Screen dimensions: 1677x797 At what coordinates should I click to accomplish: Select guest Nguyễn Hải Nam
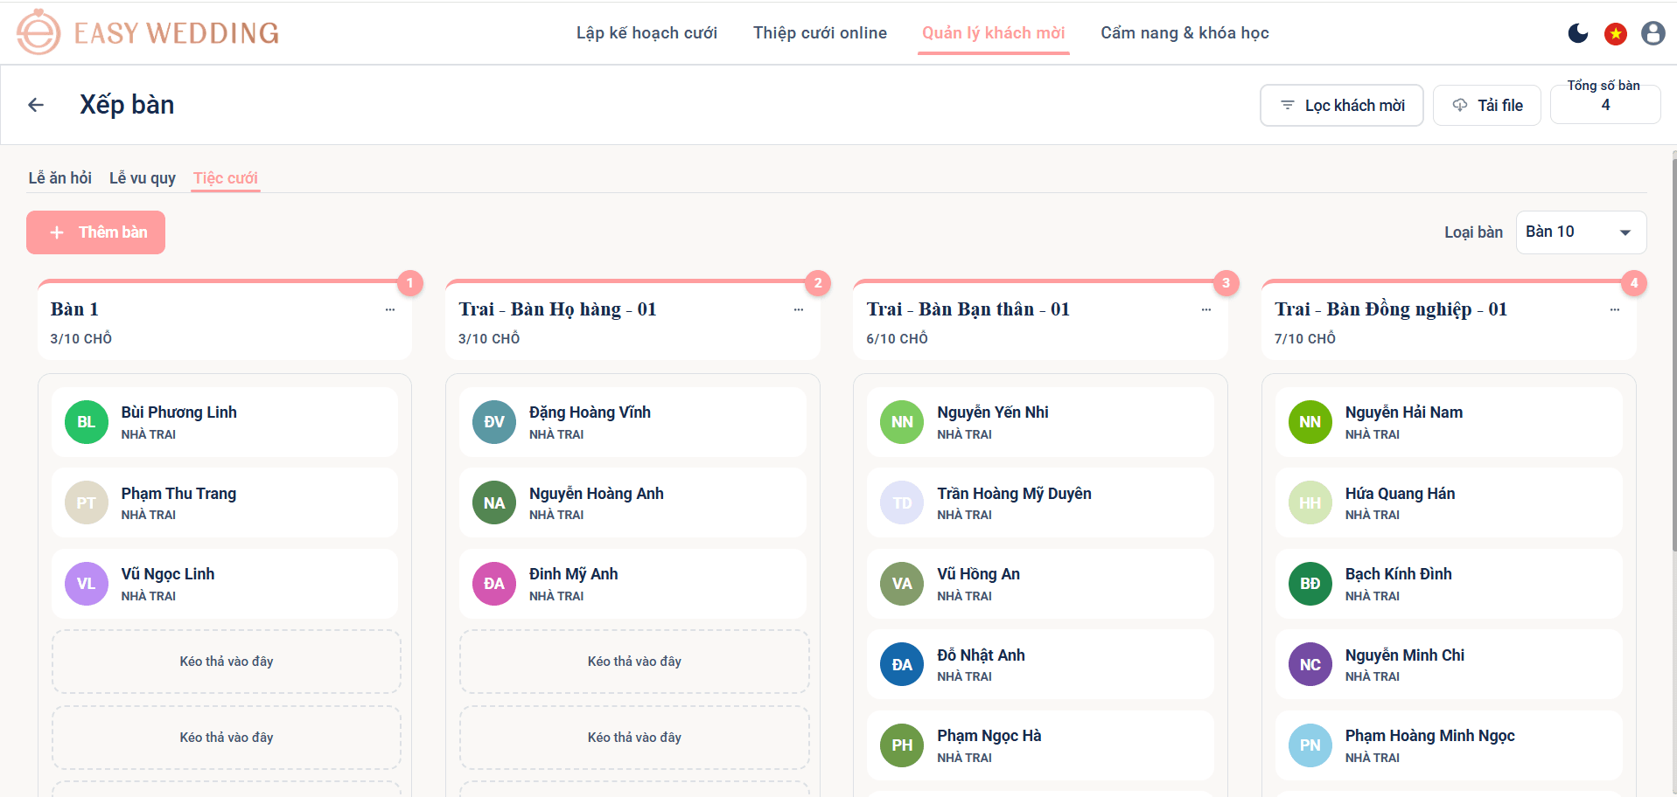point(1449,422)
